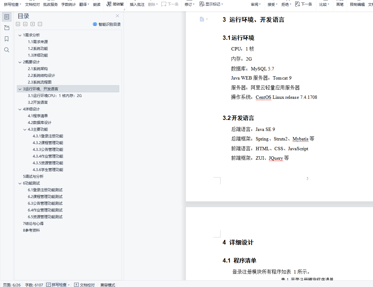The image size is (373, 287).
Task: Select 1.1需求来源 in outline
Action: 38,42
